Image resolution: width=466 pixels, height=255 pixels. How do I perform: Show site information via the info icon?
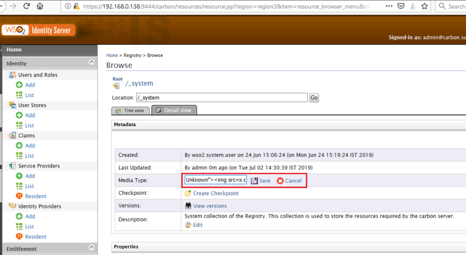(x=68, y=6)
